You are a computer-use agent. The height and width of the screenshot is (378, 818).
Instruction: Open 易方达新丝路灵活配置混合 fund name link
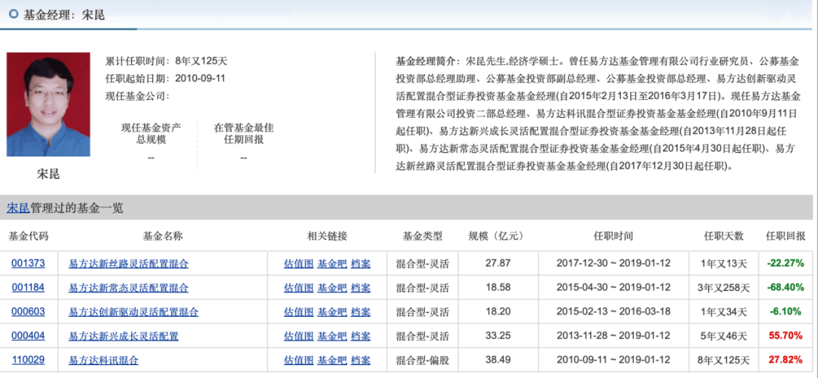[128, 264]
